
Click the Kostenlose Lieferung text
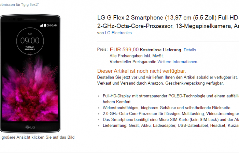pos(161,50)
